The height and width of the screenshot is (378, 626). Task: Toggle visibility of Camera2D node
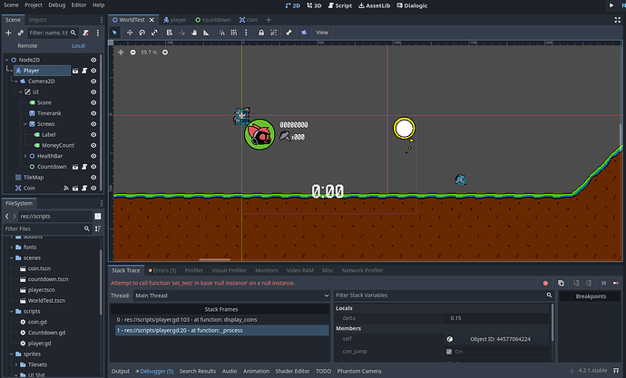pos(93,82)
